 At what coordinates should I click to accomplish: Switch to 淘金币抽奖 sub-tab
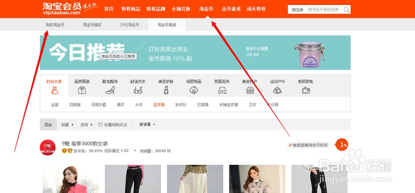[92, 25]
